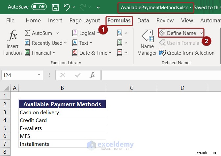Switch to the Home tab

33,20
